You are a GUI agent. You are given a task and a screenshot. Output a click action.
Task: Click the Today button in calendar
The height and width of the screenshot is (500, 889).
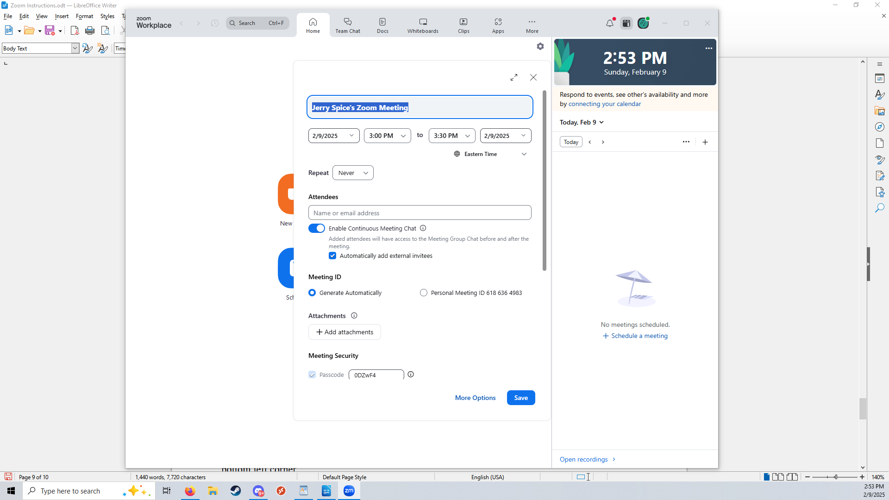pos(571,142)
